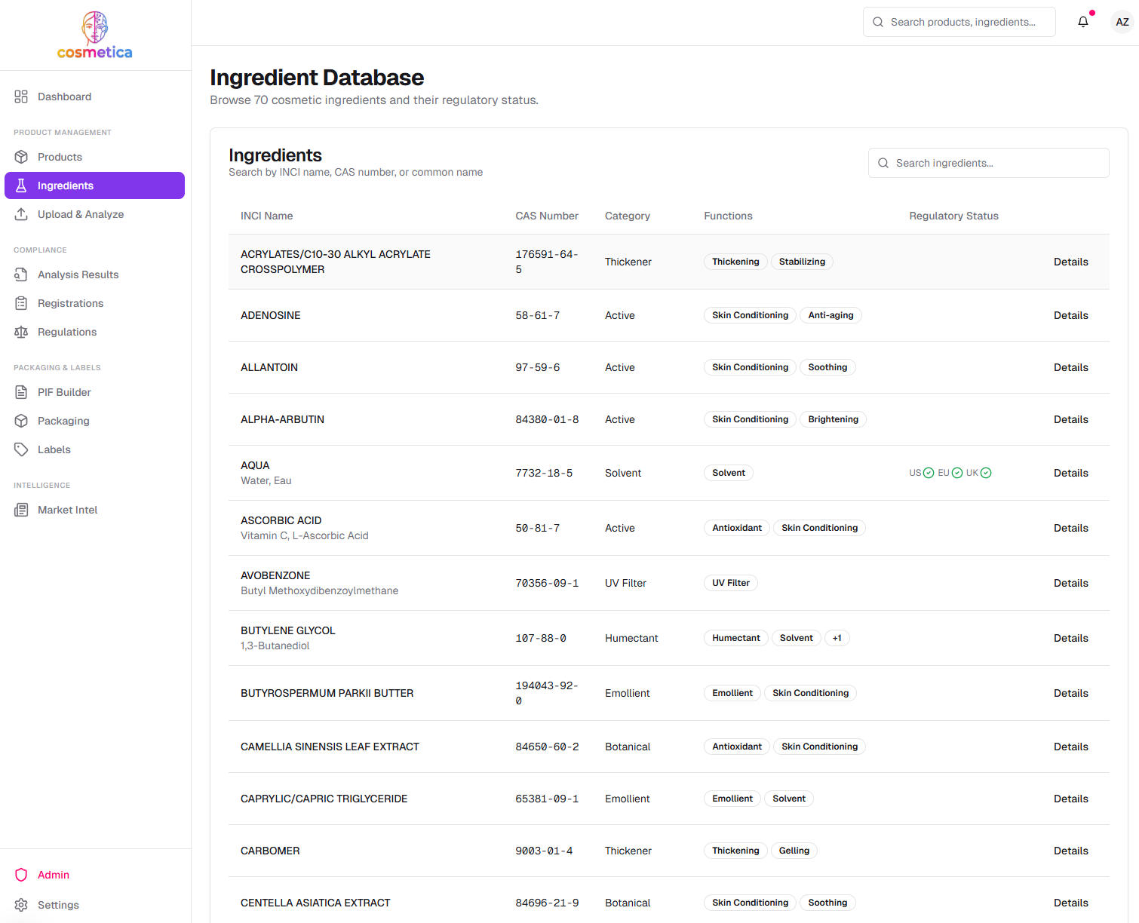The height and width of the screenshot is (923, 1139).
Task: Click the Upload & Analyze upload icon
Action: (21, 214)
